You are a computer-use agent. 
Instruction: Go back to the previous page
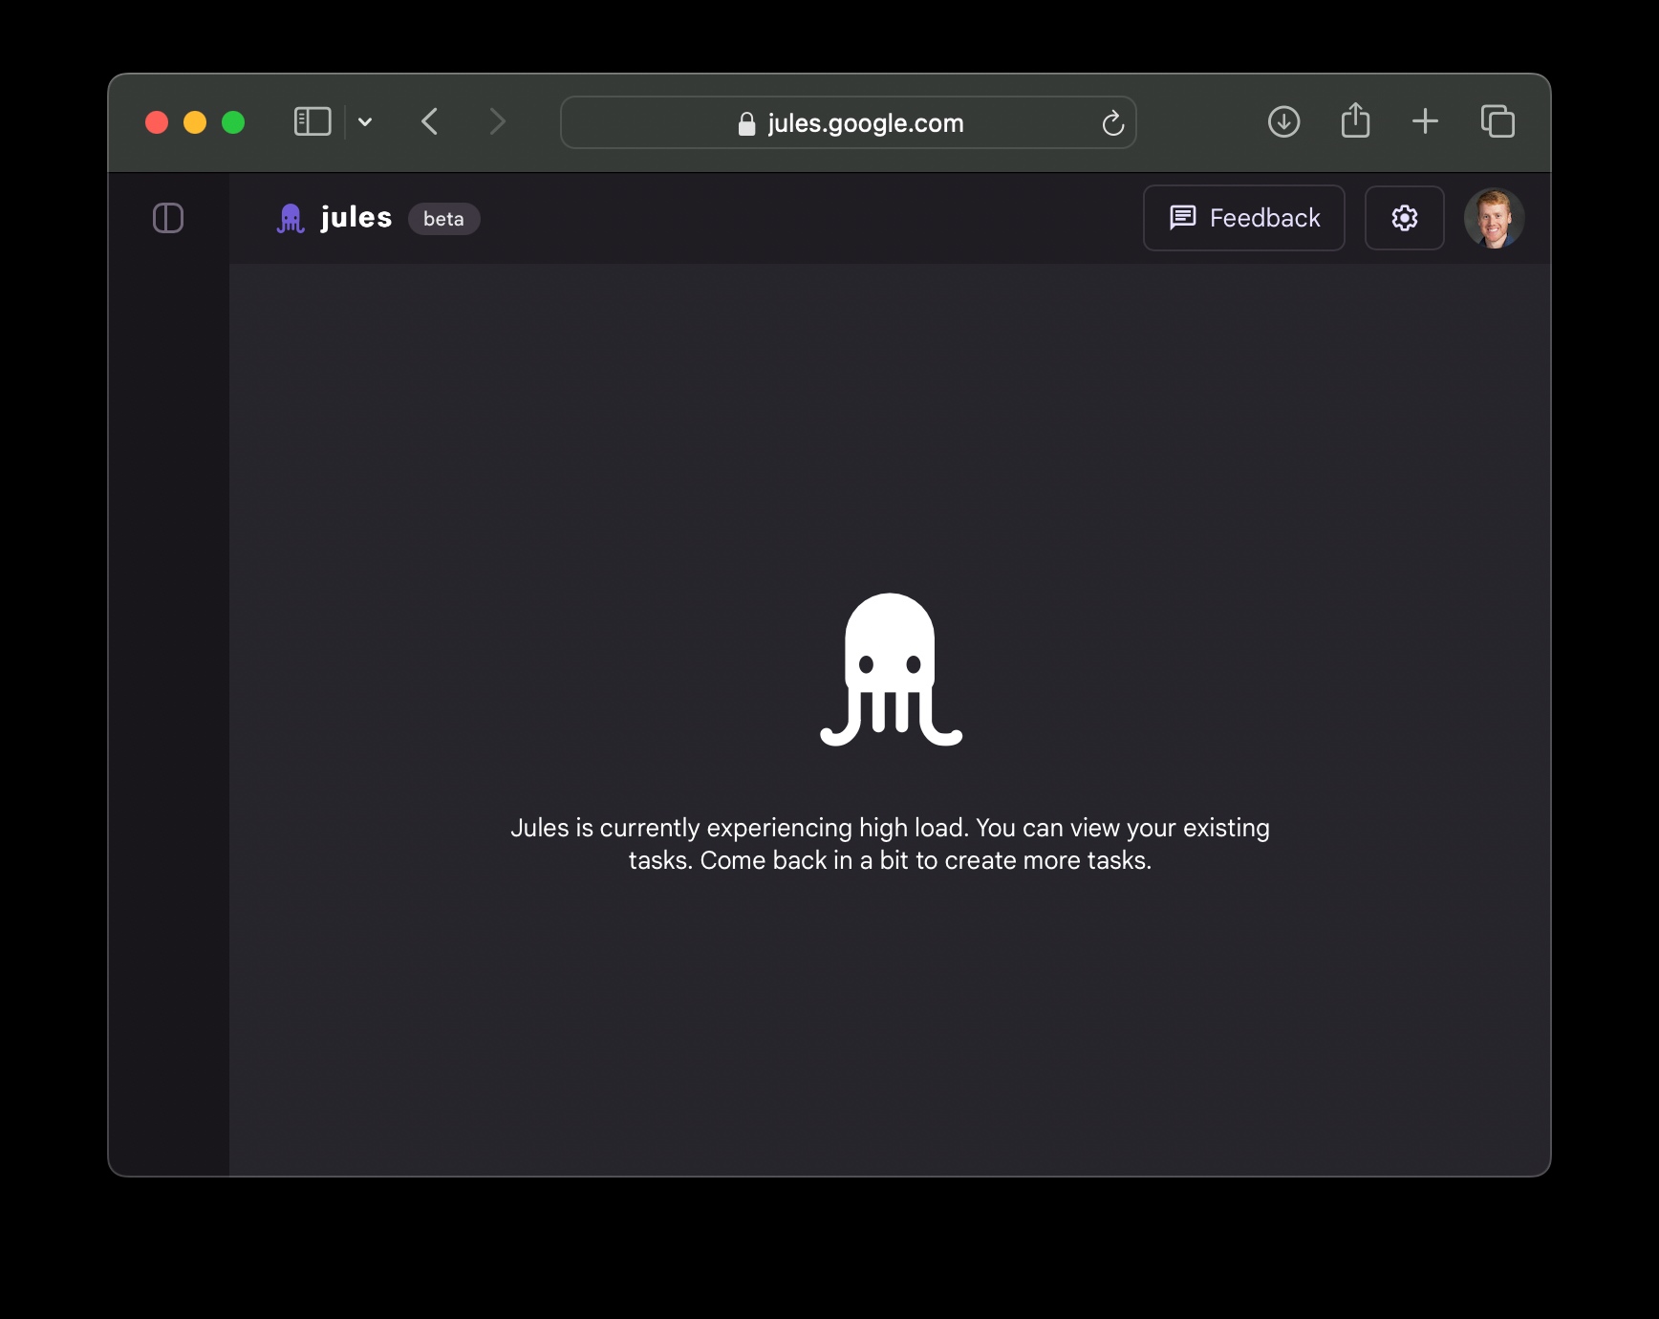tap(430, 122)
